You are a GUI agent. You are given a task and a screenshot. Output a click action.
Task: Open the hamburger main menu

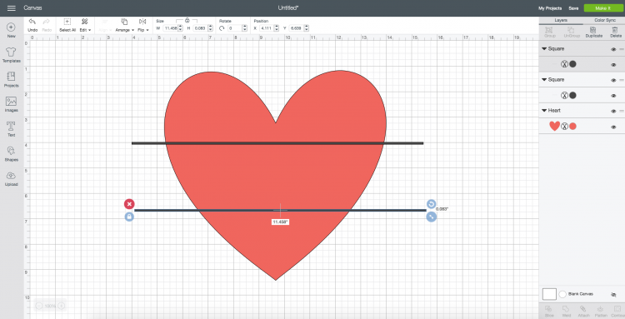(12, 8)
